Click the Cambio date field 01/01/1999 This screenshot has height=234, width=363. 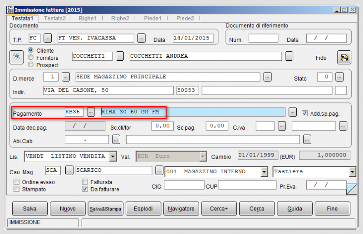coord(258,155)
